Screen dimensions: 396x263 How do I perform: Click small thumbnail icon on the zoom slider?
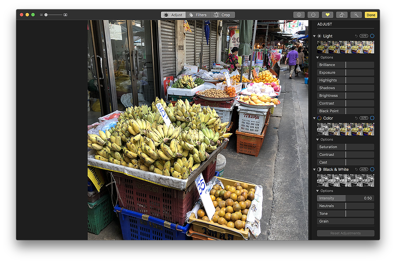click(x=41, y=15)
